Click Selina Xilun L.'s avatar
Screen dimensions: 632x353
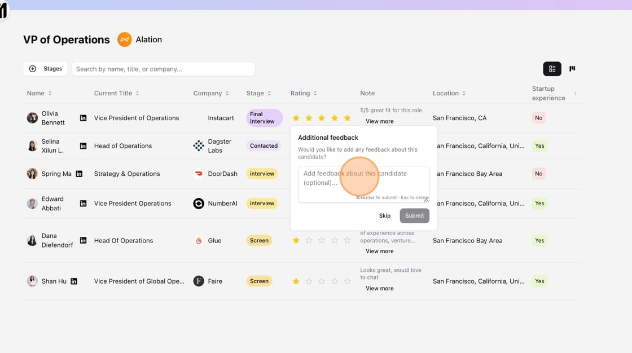32,146
